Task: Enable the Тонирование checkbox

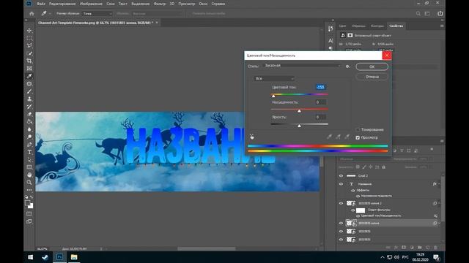Action: 358,130
